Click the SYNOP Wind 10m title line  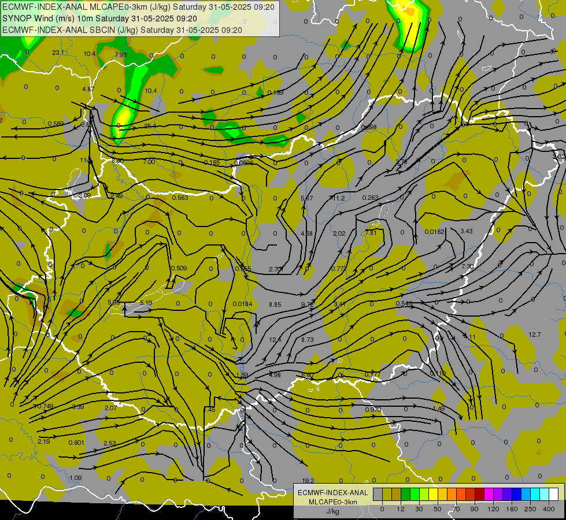[x=99, y=18]
